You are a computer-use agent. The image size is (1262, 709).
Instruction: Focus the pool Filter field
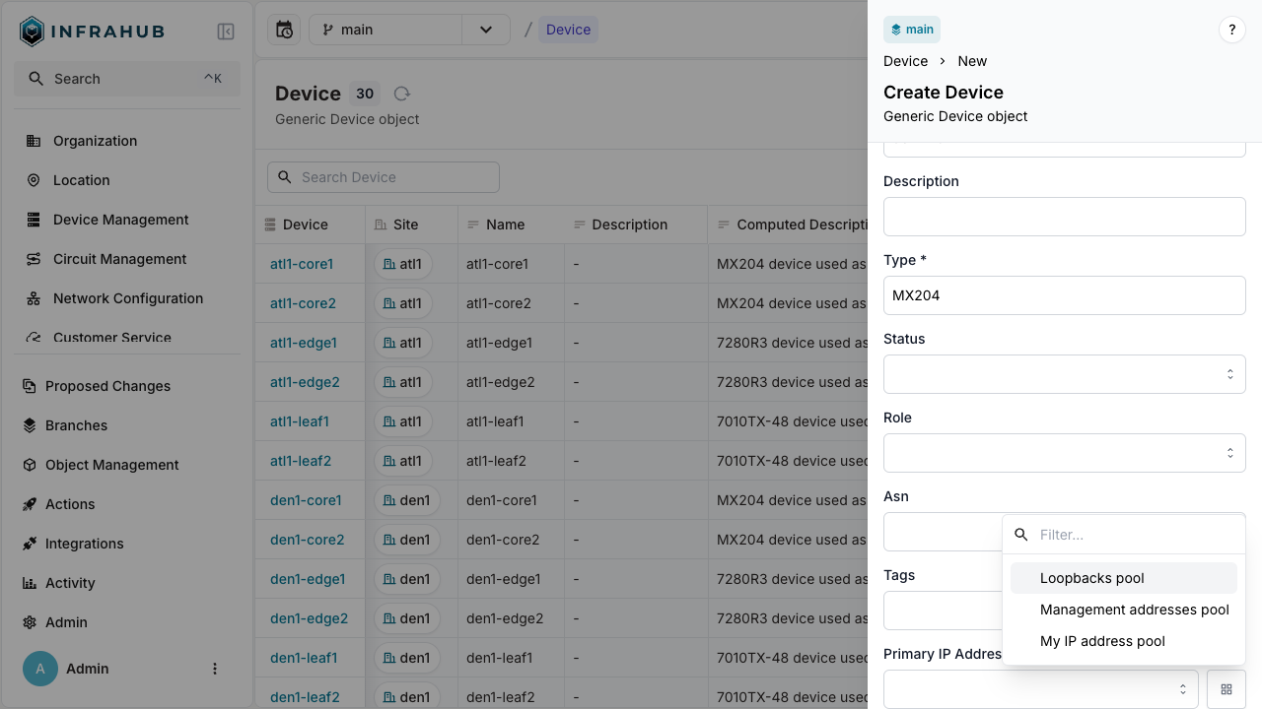pyautogui.click(x=1134, y=535)
